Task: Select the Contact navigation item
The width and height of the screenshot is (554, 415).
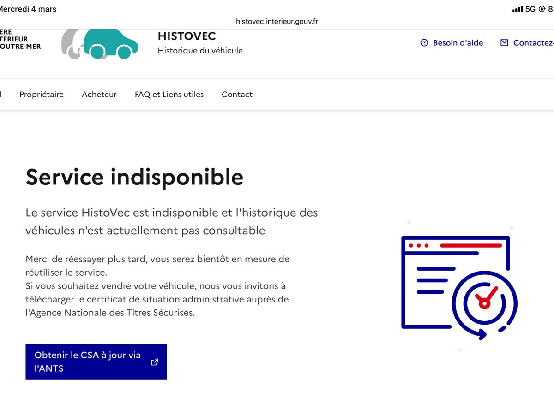Action: 237,95
